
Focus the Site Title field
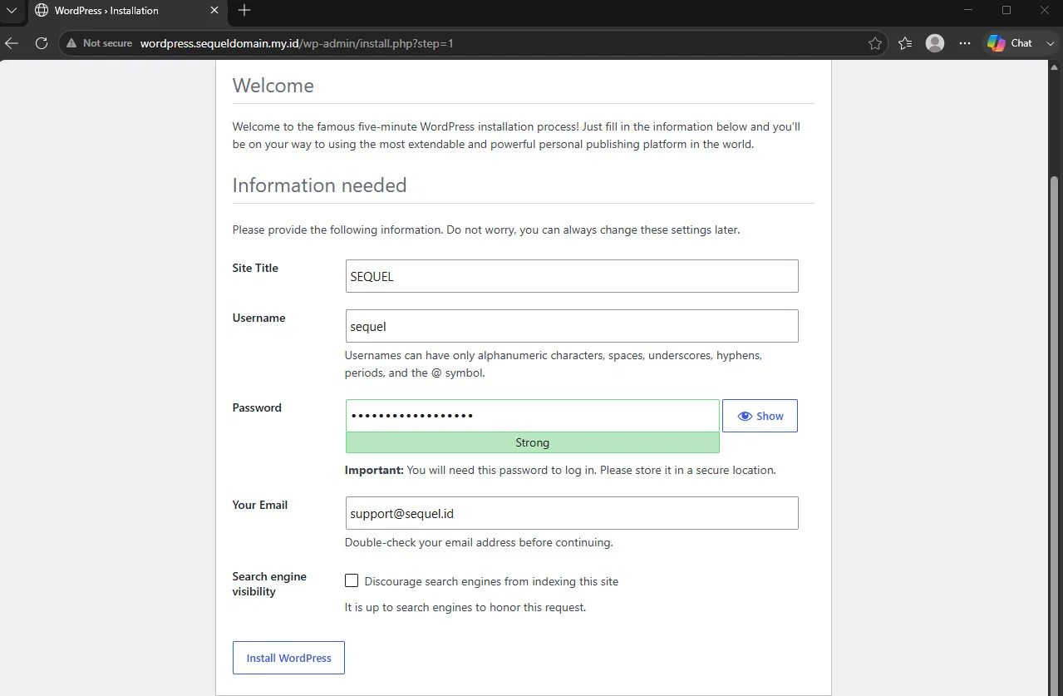[572, 276]
